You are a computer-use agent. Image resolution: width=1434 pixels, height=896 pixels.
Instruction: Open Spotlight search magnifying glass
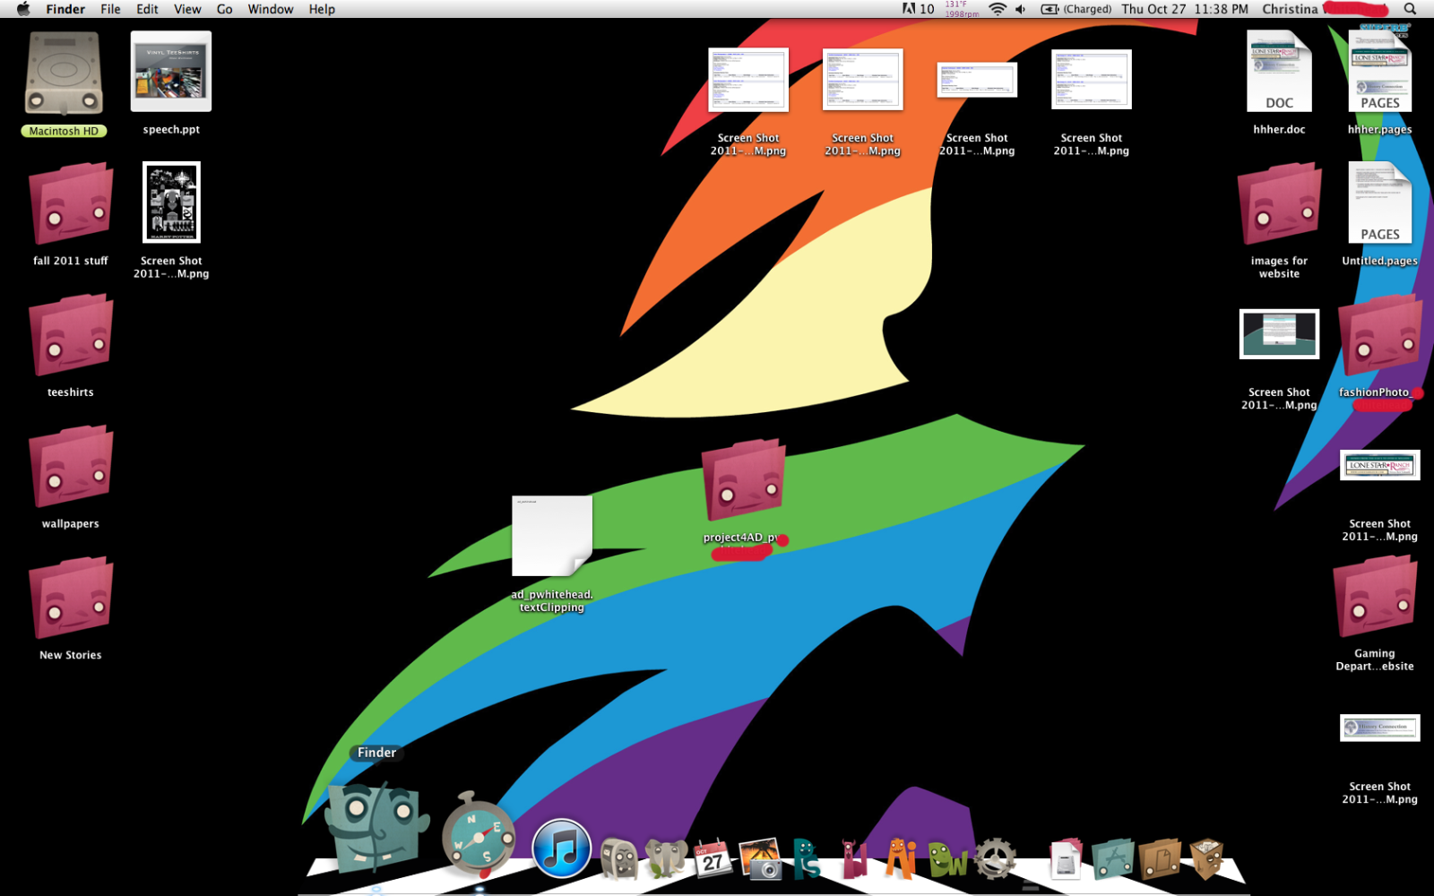click(x=1410, y=9)
